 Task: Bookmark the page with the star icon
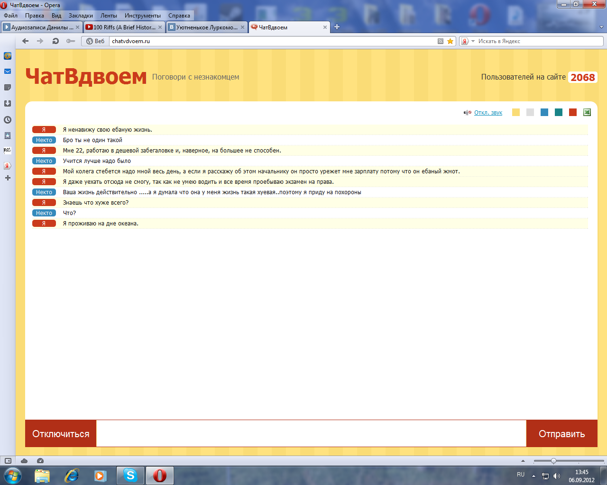(x=451, y=41)
